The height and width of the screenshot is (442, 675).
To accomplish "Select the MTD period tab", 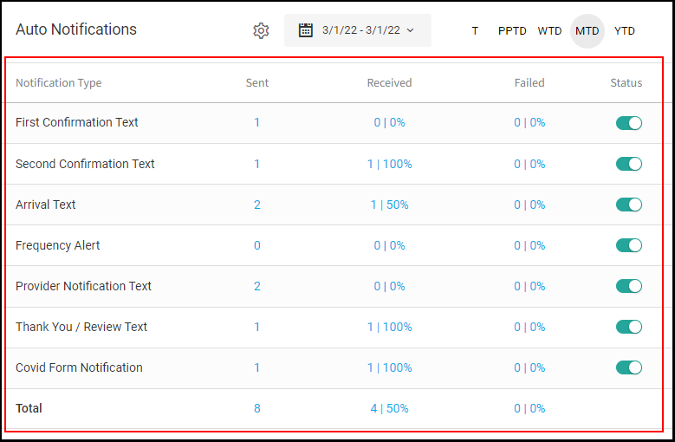I will click(x=587, y=31).
